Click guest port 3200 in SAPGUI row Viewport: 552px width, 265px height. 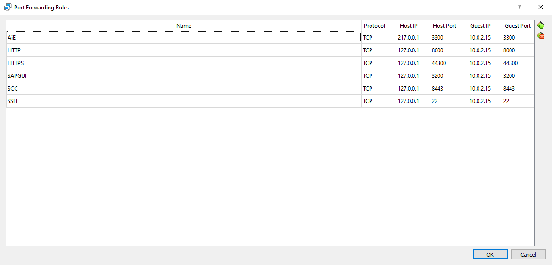(518, 75)
